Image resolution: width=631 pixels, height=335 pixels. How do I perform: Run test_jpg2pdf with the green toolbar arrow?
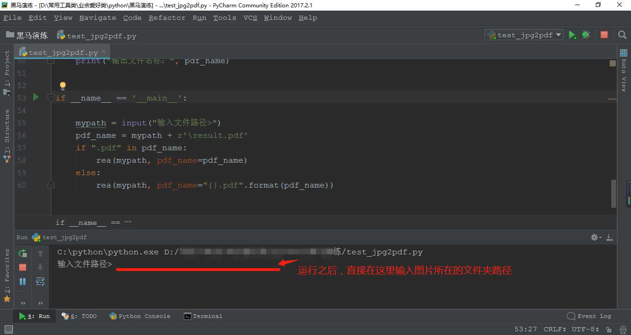point(572,35)
